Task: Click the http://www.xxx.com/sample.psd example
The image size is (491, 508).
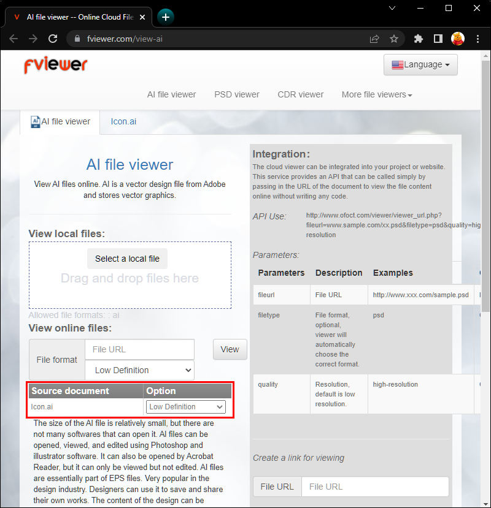Action: 420,295
